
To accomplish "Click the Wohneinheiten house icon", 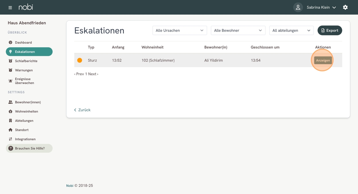I will [x=11, y=111].
